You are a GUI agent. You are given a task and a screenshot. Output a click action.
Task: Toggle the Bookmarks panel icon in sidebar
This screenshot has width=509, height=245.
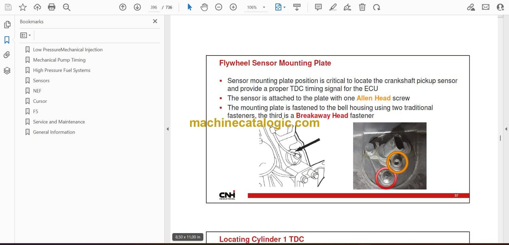7,40
